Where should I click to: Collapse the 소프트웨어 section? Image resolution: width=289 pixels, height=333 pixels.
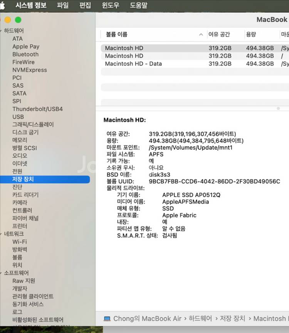point(1,273)
